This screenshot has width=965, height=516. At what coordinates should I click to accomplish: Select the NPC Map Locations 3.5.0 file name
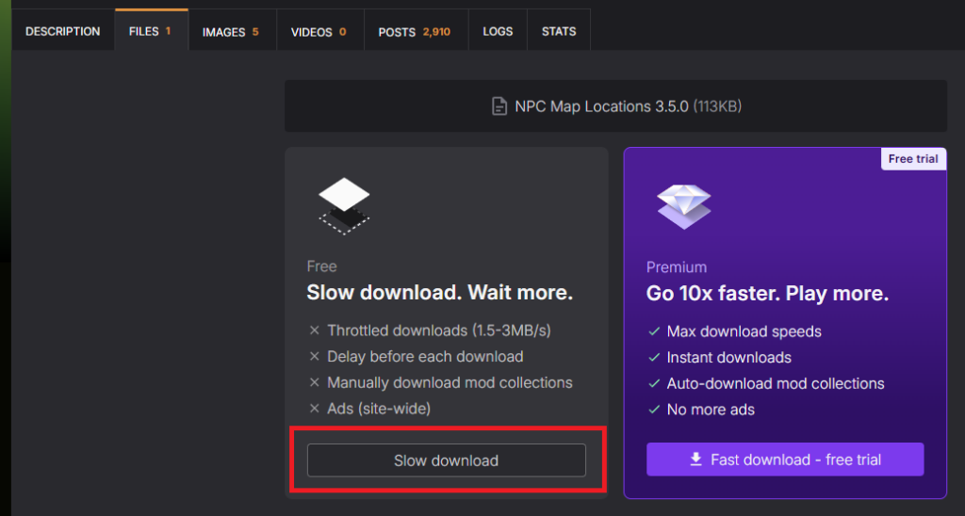[x=601, y=106]
